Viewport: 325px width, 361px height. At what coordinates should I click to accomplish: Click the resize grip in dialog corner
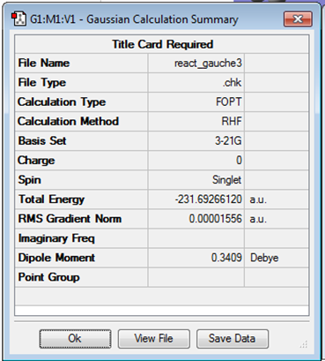click(304, 344)
